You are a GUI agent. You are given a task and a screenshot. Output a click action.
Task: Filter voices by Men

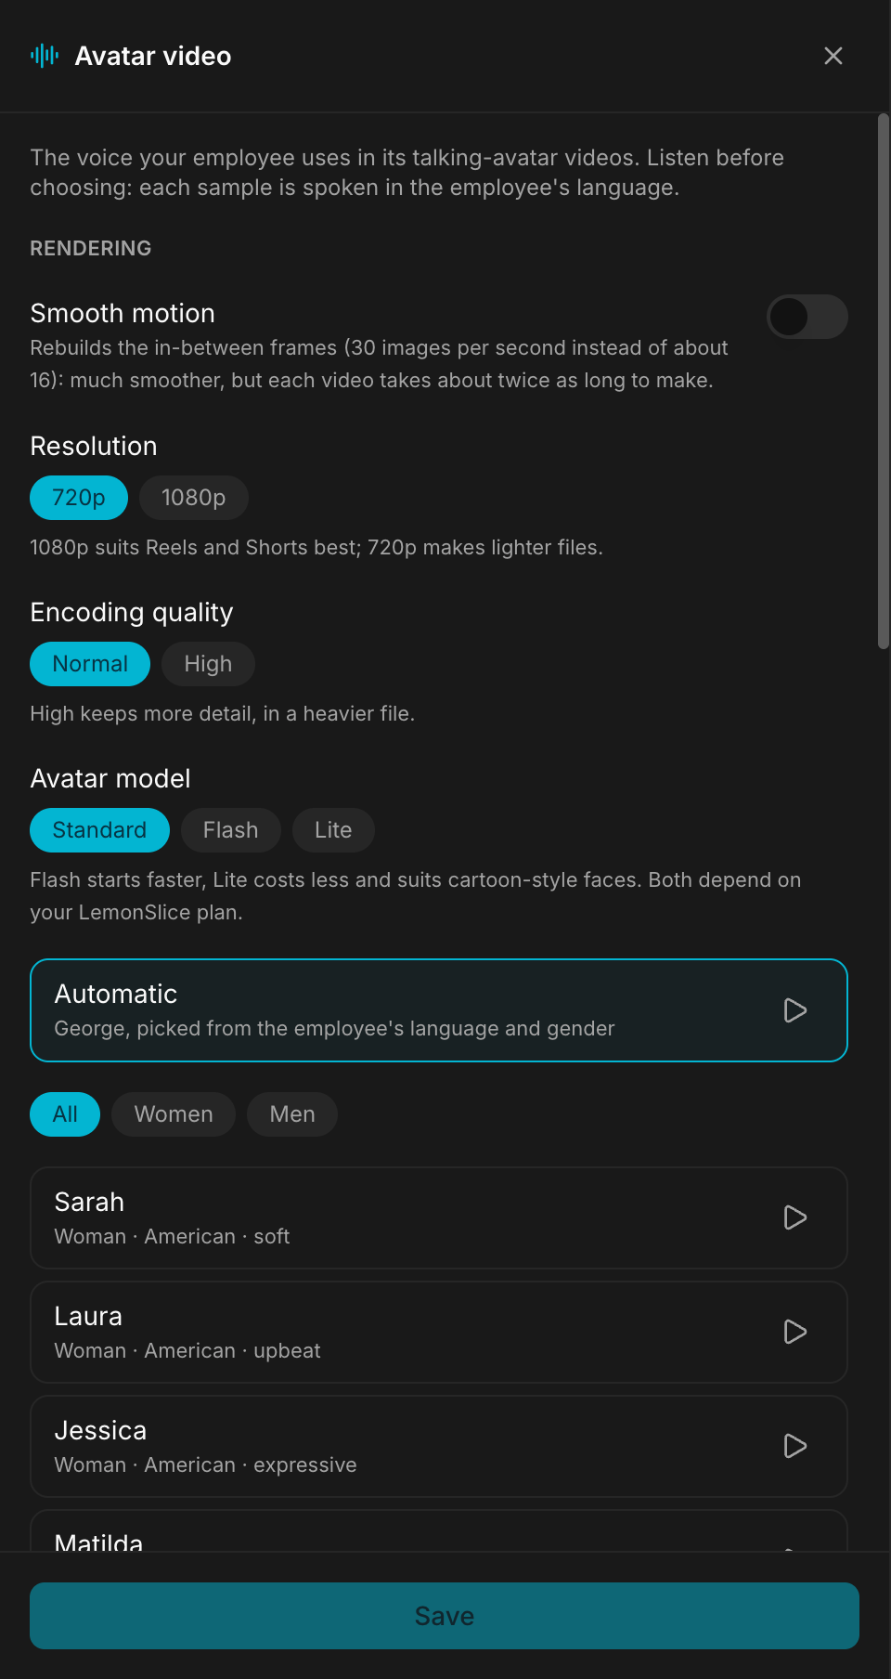tap(292, 1114)
